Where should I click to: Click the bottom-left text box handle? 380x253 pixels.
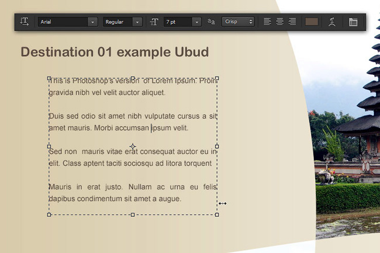click(49, 215)
